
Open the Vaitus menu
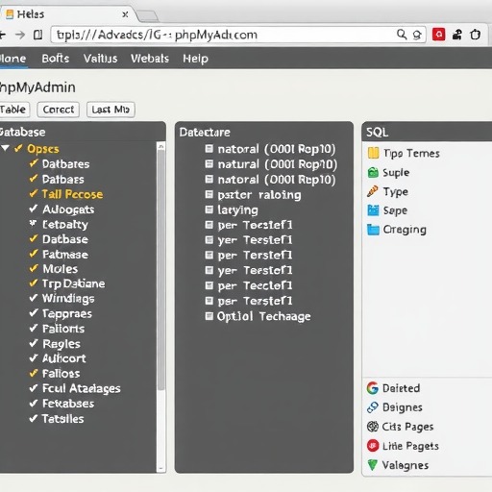tap(100, 59)
